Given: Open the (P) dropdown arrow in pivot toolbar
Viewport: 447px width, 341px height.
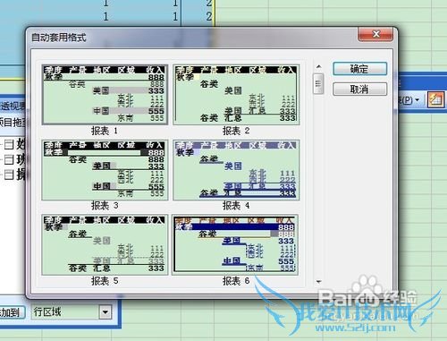Looking at the screenshot, I should [x=417, y=99].
